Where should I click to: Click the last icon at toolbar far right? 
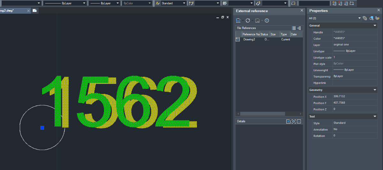(351, 3)
